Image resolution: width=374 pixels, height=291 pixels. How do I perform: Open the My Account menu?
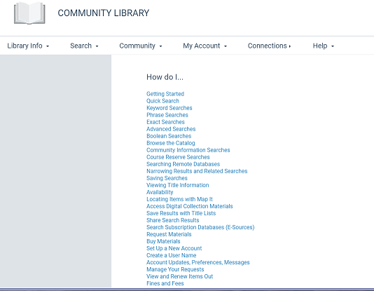point(205,46)
